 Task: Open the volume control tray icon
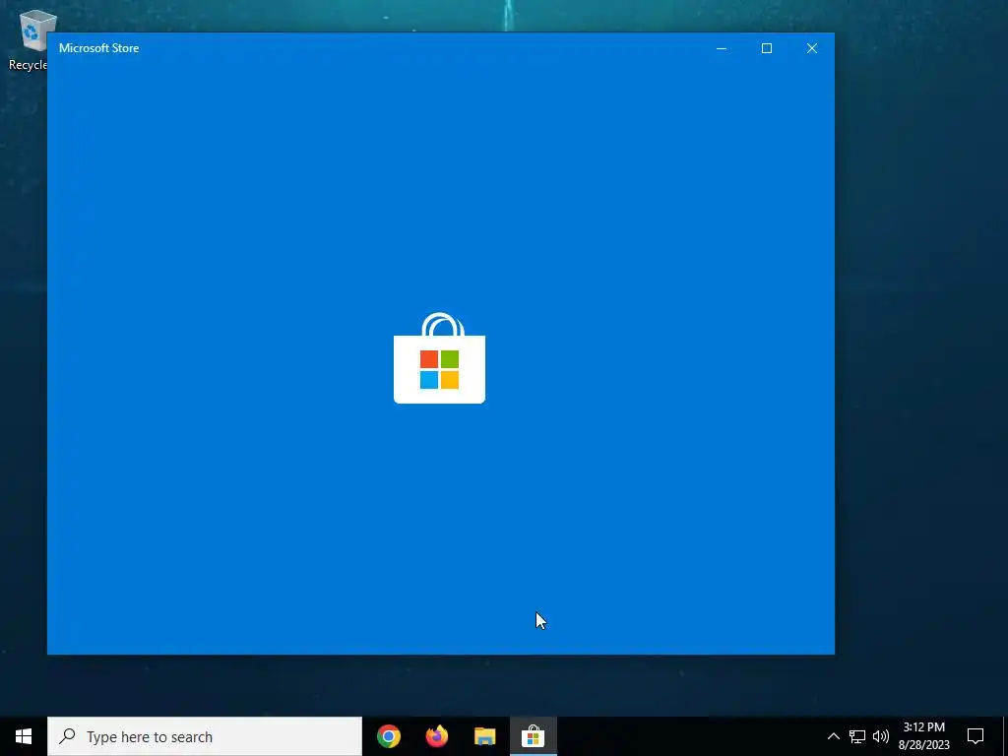pos(881,736)
